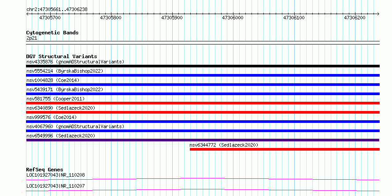392x196 pixels.
Task: Click the magenta line for NR_110207
Action: pos(203,190)
